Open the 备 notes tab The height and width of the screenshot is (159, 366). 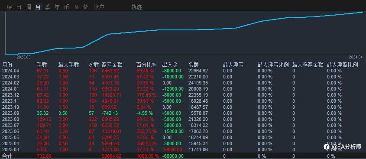coord(86,7)
